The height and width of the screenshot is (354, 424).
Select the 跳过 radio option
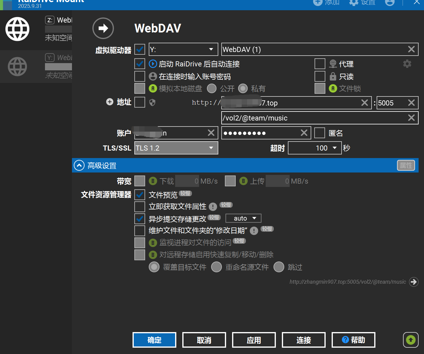pos(279,267)
